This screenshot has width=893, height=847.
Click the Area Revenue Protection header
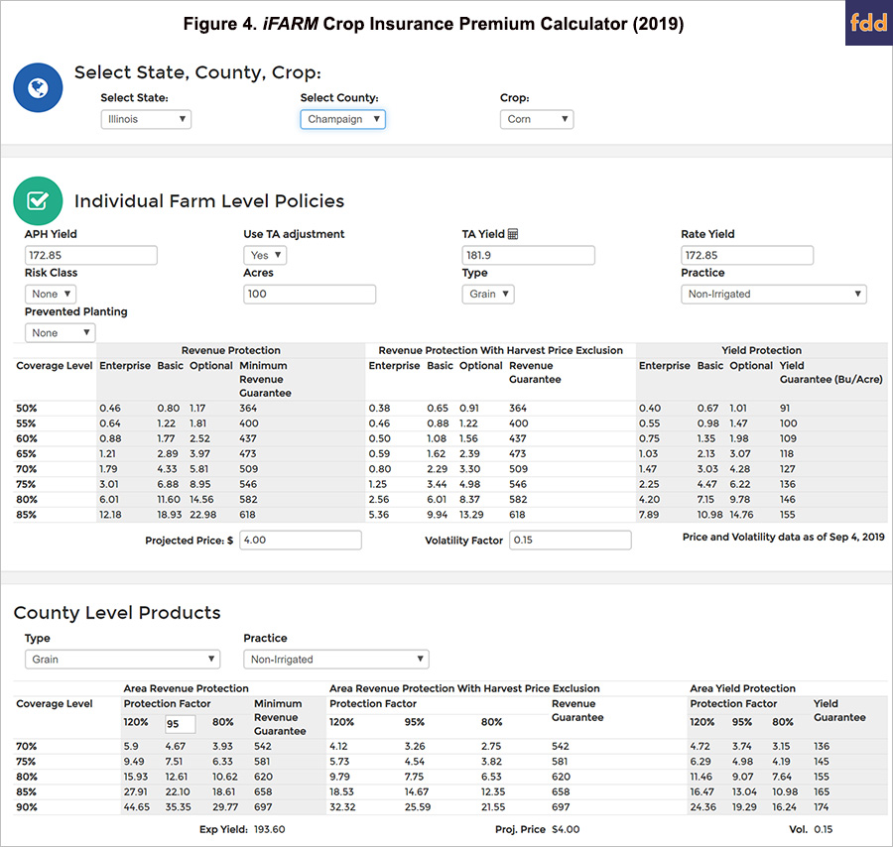pyautogui.click(x=187, y=688)
